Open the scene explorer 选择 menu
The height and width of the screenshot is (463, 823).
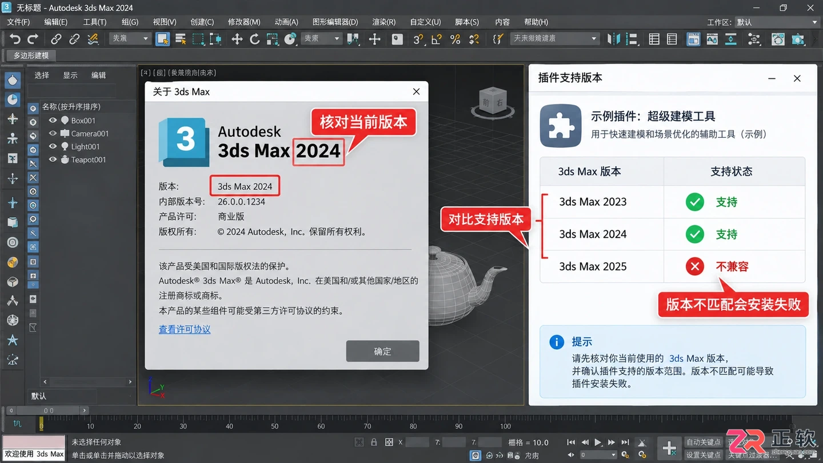tap(42, 75)
